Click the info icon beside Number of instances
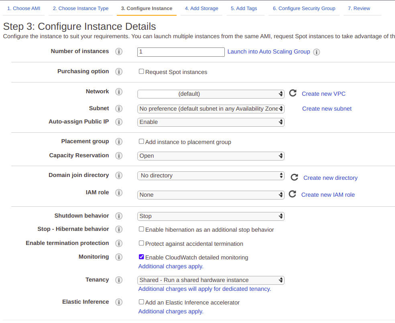395x323 pixels. click(119, 51)
